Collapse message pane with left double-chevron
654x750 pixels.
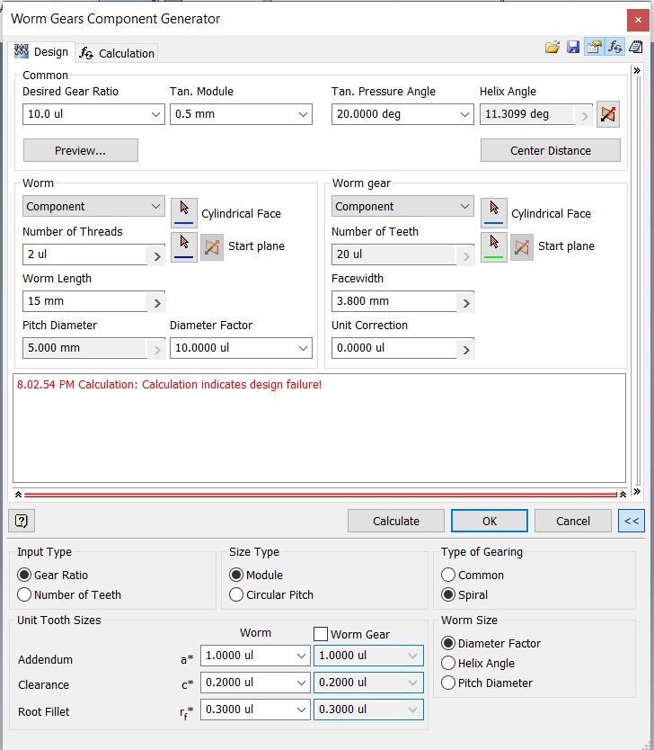pos(18,495)
